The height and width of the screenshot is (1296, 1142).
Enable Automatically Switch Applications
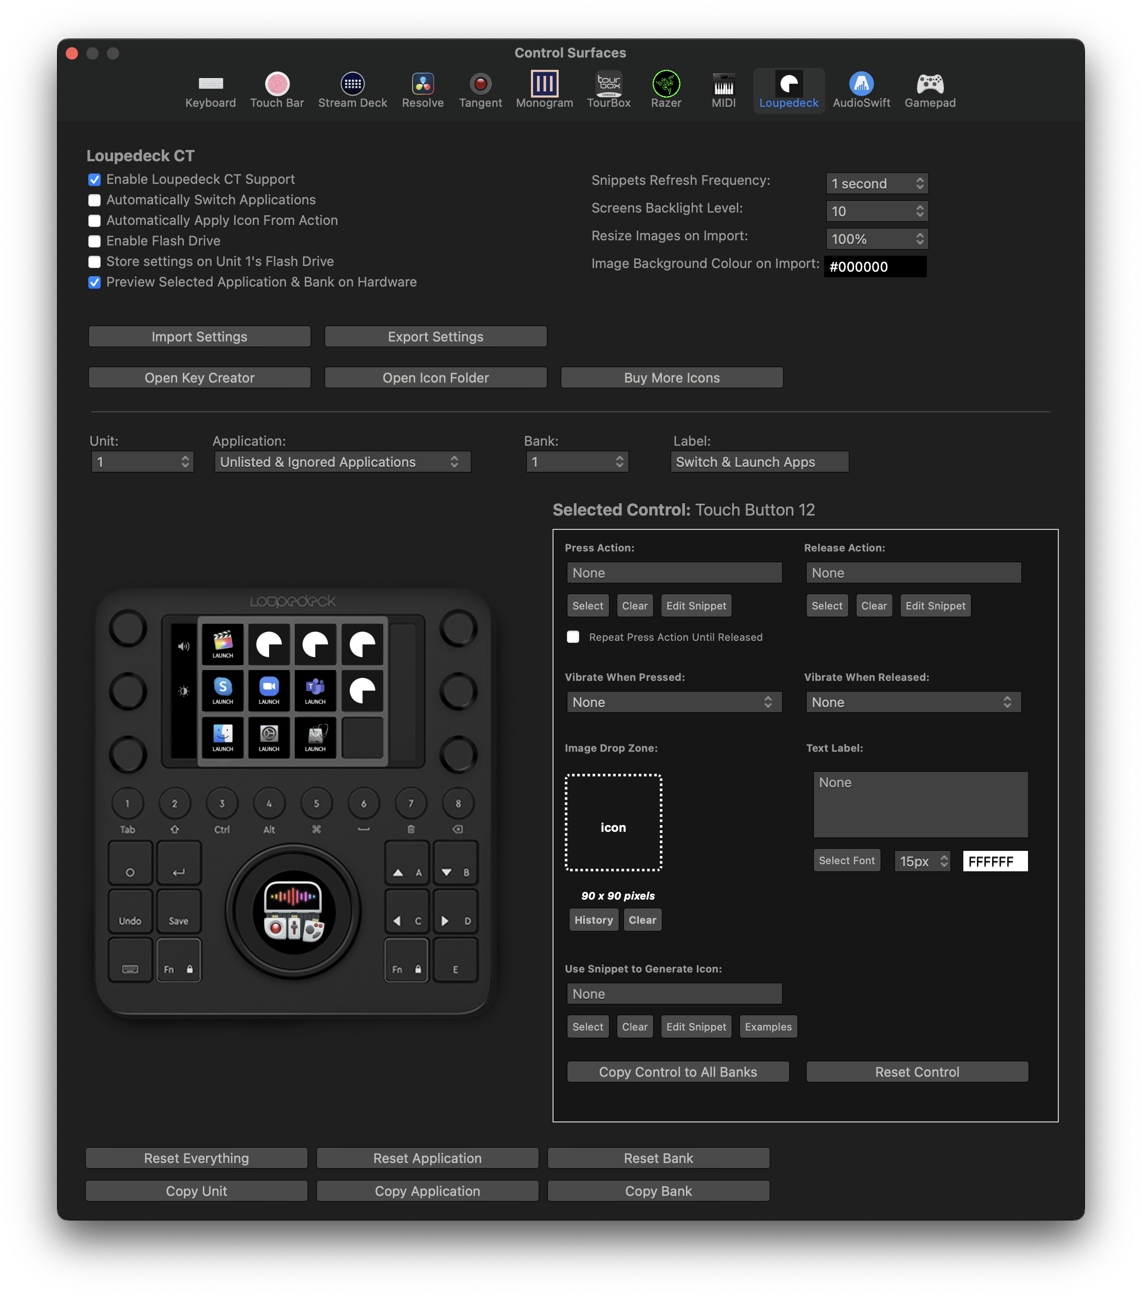[94, 200]
